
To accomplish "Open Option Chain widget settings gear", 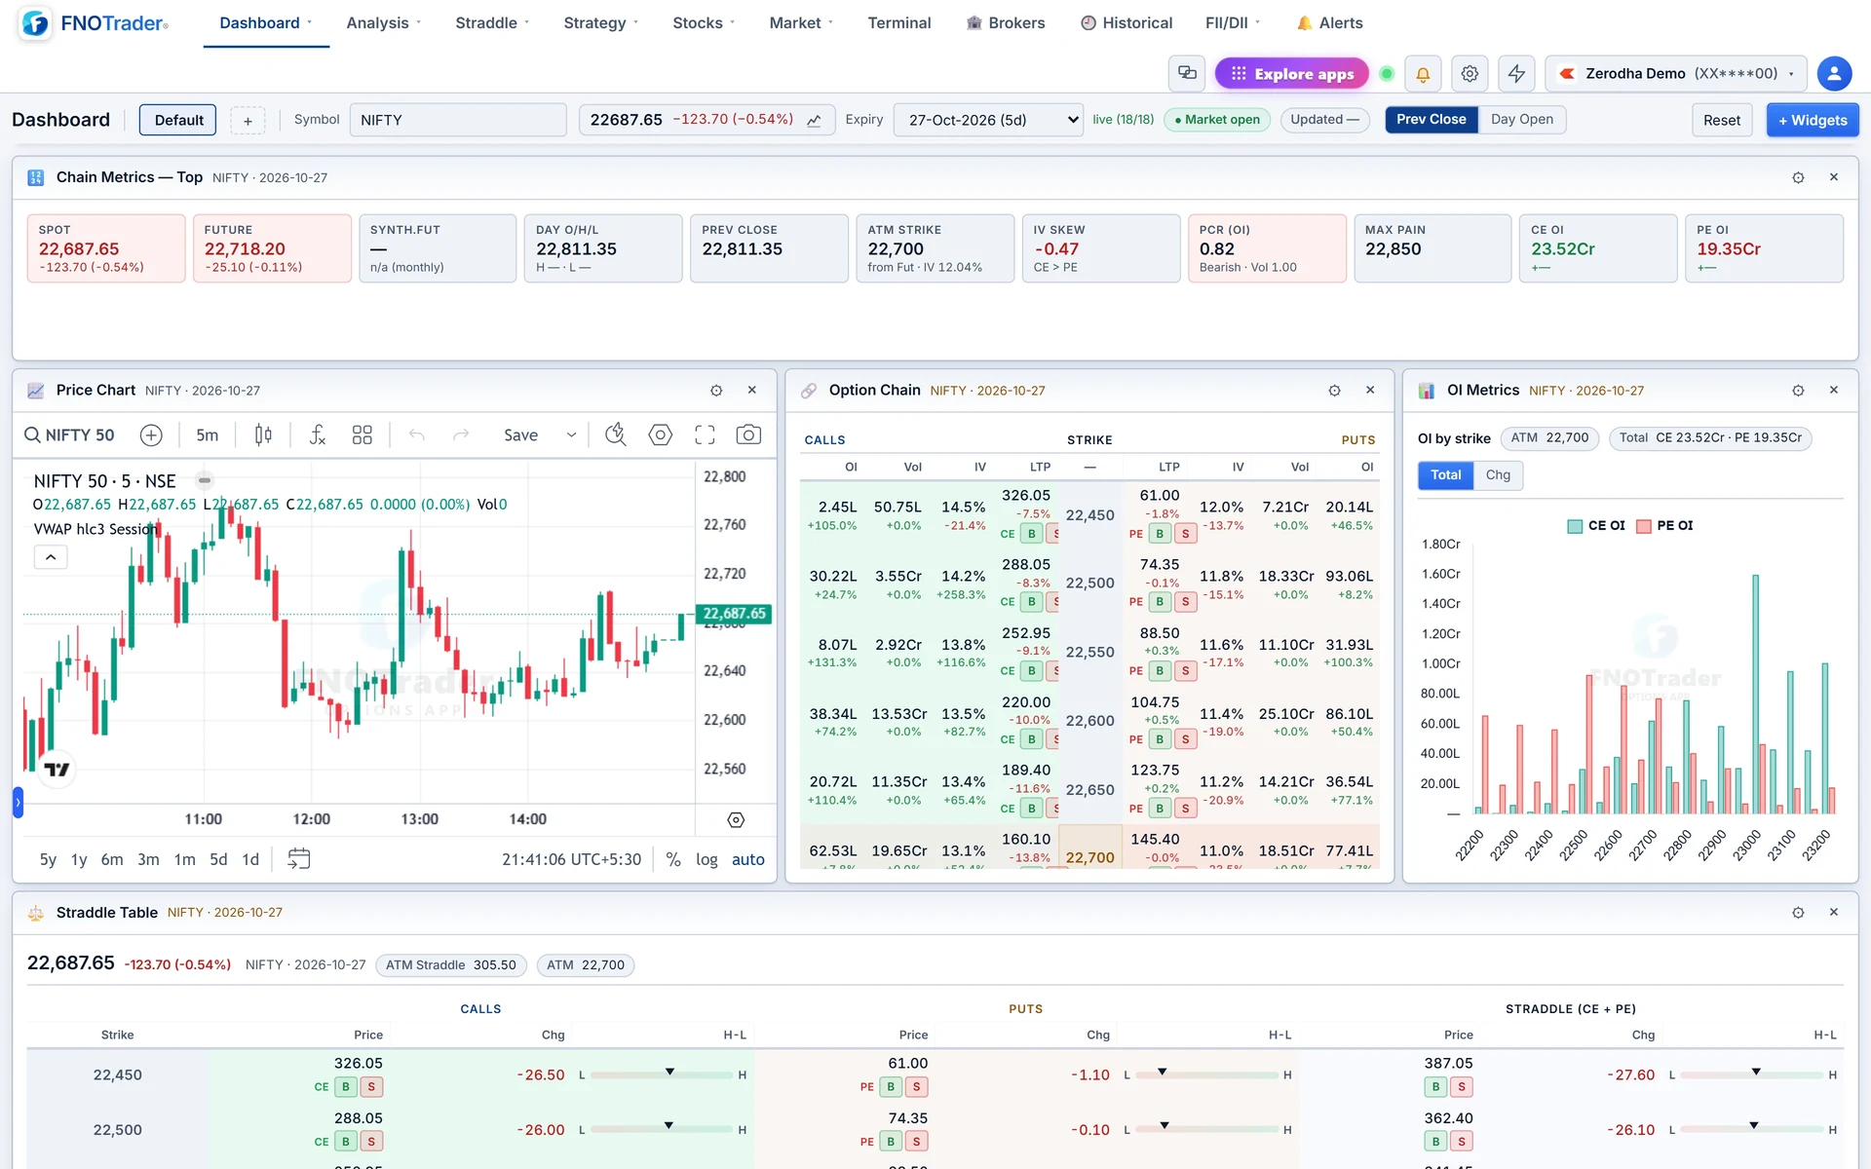I will point(1335,391).
